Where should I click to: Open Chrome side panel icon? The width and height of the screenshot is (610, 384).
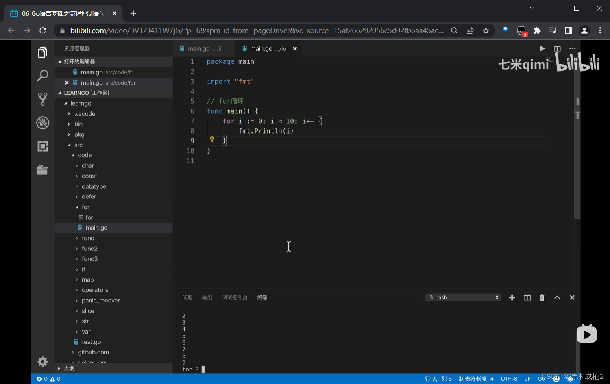coord(568,30)
